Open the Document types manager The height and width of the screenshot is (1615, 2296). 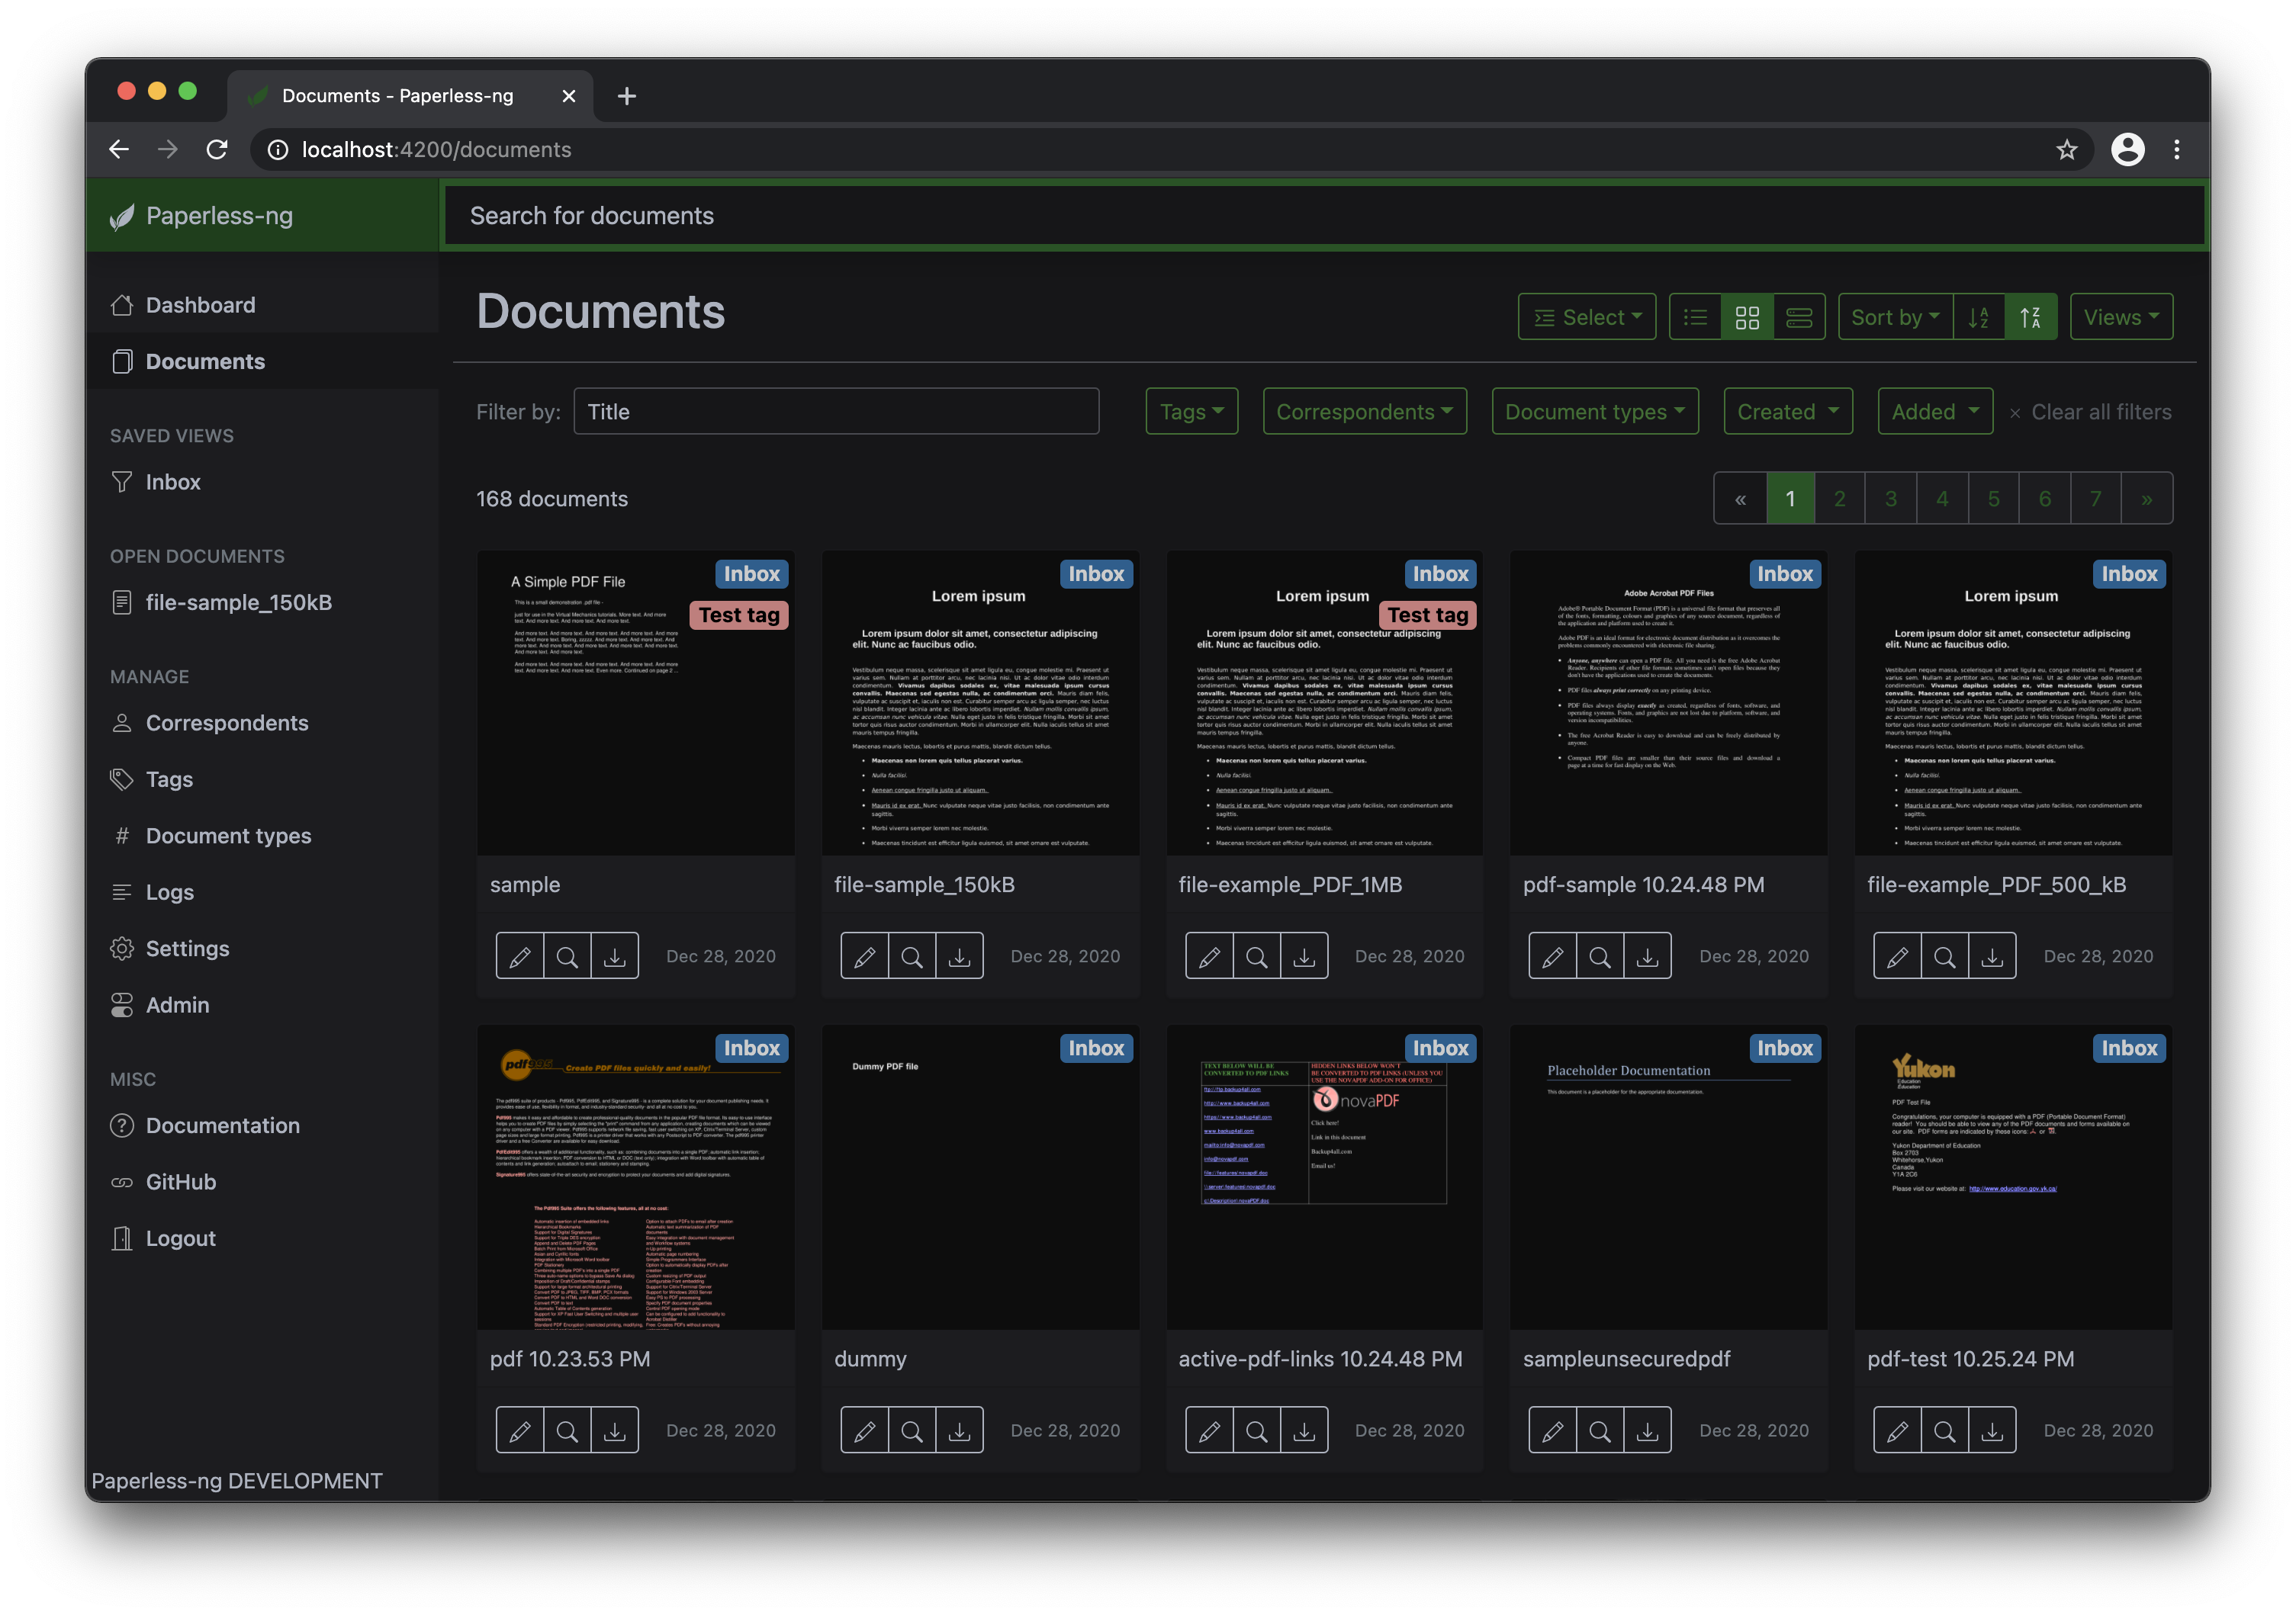tap(228, 836)
